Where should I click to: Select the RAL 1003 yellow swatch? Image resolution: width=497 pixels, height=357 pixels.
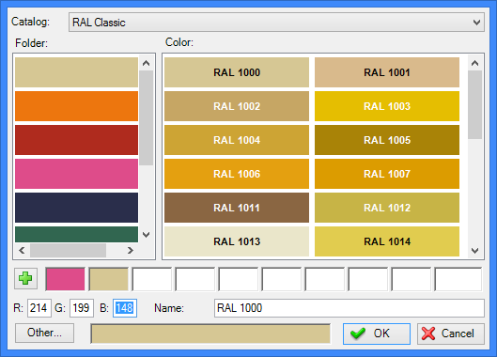(387, 106)
